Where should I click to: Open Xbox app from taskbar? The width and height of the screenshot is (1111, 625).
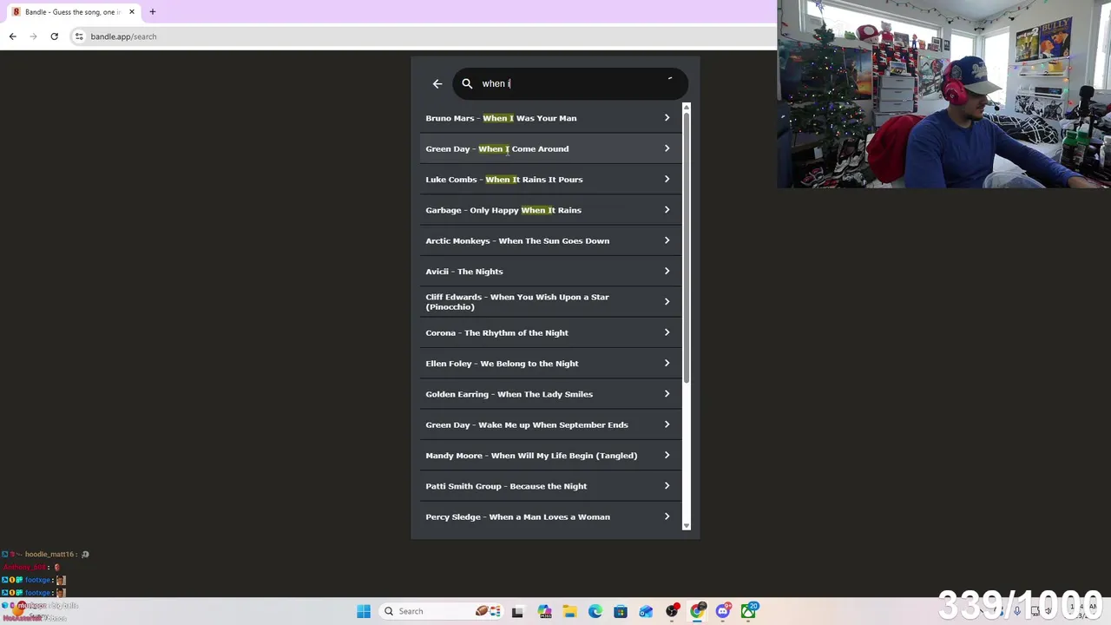pyautogui.click(x=749, y=611)
